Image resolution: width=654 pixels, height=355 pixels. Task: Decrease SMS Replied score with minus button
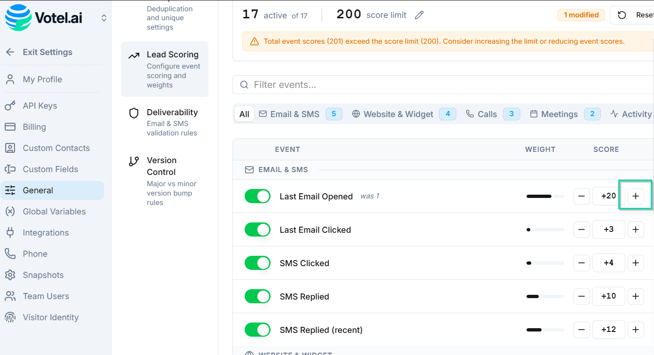[582, 296]
